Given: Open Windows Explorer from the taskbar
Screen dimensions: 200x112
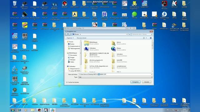Looking at the screenshot, I should [x=32, y=110].
